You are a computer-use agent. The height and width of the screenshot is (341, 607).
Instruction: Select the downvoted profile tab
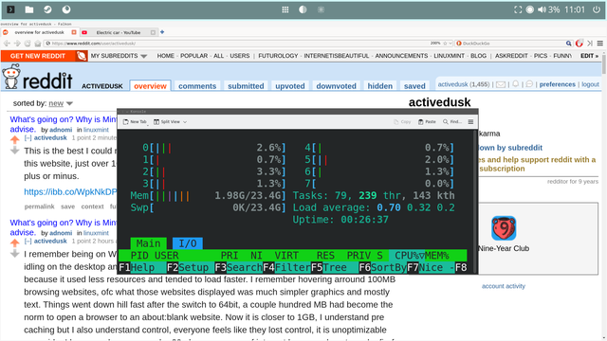336,86
